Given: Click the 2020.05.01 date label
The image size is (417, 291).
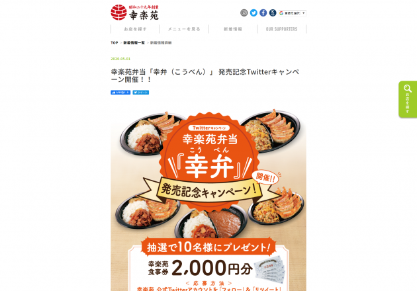Looking at the screenshot, I should click(x=120, y=59).
